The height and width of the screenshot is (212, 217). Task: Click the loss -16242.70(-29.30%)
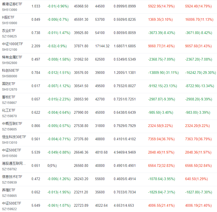[201, 73]
